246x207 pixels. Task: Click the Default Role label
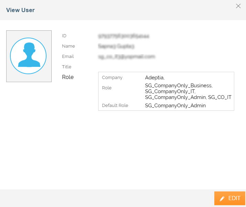click(x=115, y=106)
